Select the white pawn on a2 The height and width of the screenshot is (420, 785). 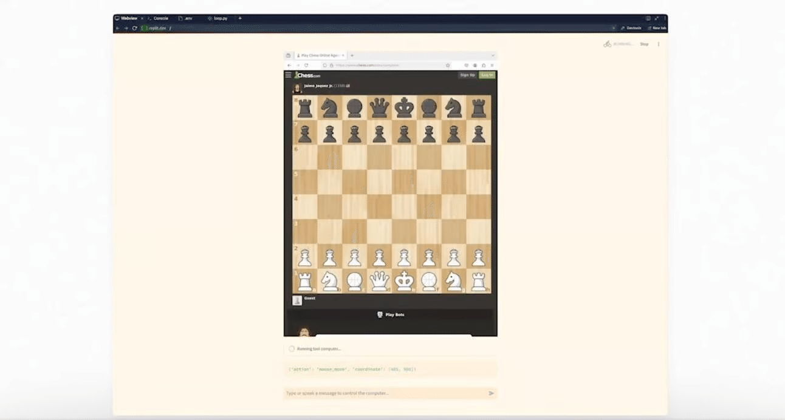click(305, 257)
